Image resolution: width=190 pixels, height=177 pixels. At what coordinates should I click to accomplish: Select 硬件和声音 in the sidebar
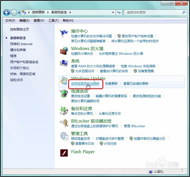pyautogui.click(x=18, y=50)
